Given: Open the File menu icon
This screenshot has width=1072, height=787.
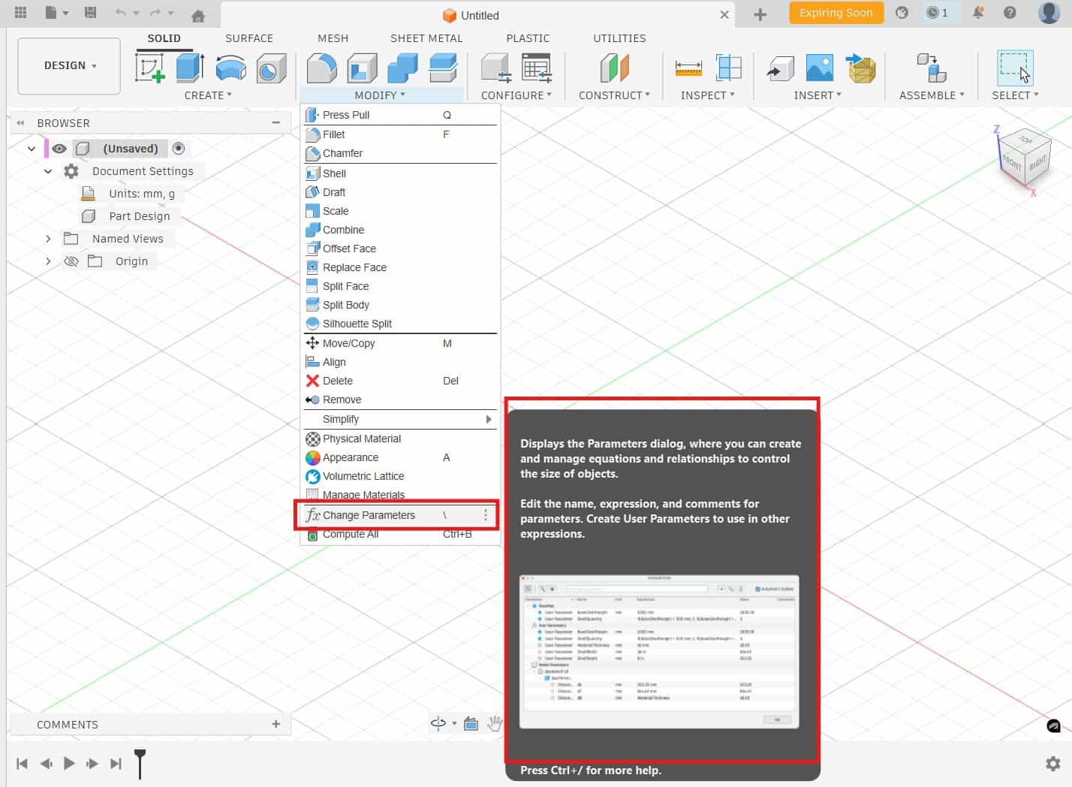Looking at the screenshot, I should coord(56,13).
